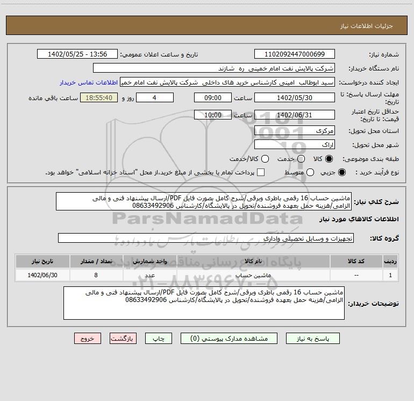Image resolution: width=414 pixels, height=401 pixels.
Task: Click the remaining days field showing 4
Action: point(155,97)
